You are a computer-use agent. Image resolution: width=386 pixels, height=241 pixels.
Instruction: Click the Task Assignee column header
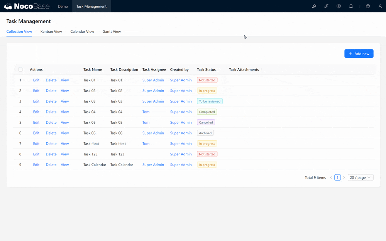[154, 69]
